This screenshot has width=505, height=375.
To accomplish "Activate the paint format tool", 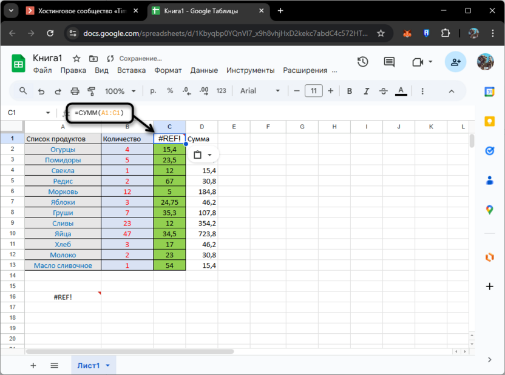I will [92, 91].
